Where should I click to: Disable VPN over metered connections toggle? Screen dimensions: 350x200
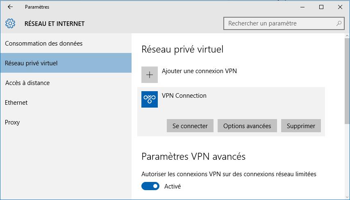coord(150,186)
